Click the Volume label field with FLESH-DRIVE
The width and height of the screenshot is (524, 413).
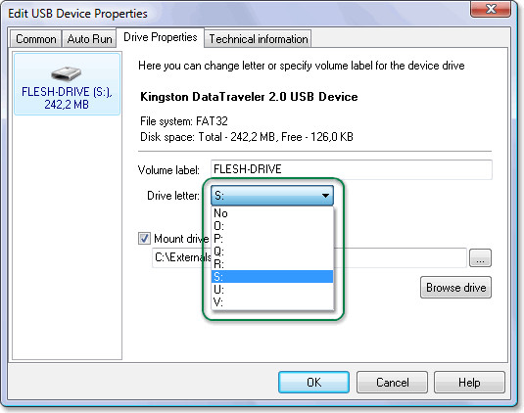point(352,169)
